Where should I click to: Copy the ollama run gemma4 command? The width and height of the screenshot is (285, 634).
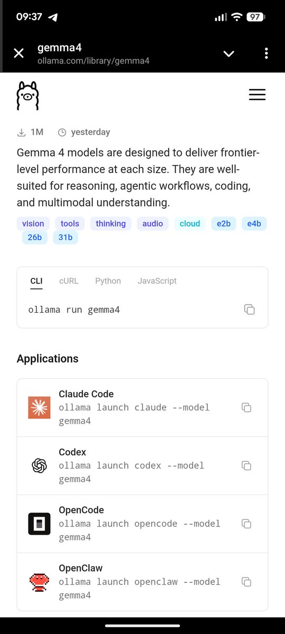pos(250,310)
